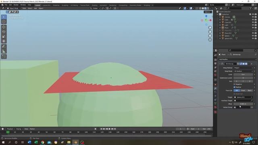Open the Edit menu
The image size is (258, 145).
click(x=10, y=5)
